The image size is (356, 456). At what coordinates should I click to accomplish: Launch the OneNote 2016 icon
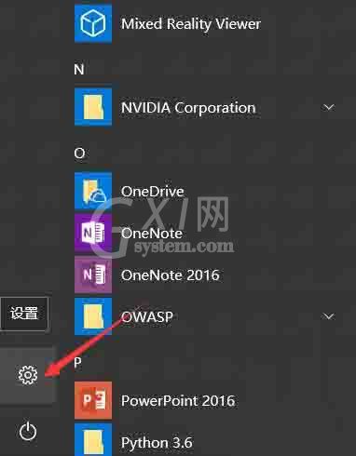tap(93, 275)
